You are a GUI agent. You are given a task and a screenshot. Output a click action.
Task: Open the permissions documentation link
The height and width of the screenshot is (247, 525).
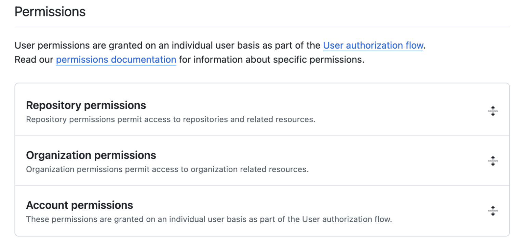point(116,60)
